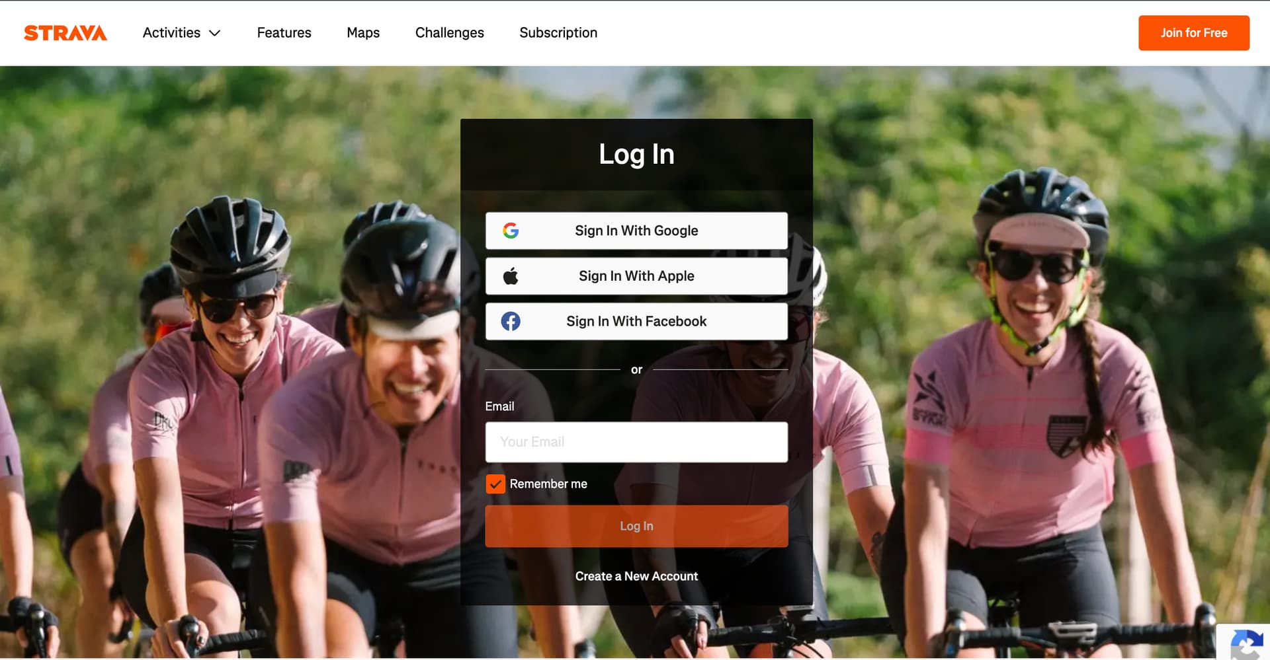Viewport: 1270px width, 660px height.
Task: Click the Strava logo
Action: click(x=65, y=33)
